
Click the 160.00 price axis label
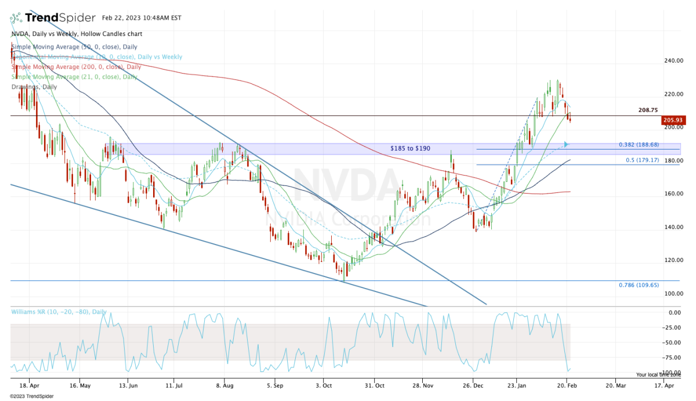coord(673,194)
